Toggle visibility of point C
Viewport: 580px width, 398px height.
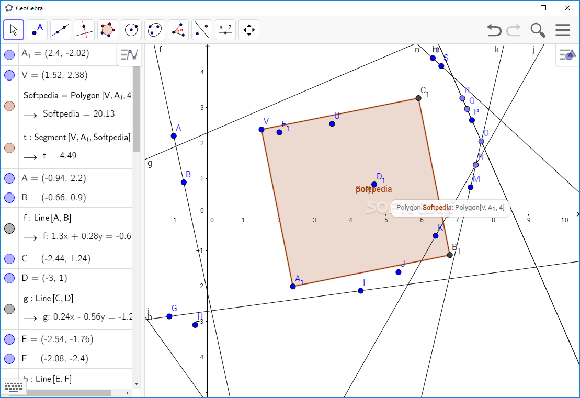pyautogui.click(x=9, y=258)
